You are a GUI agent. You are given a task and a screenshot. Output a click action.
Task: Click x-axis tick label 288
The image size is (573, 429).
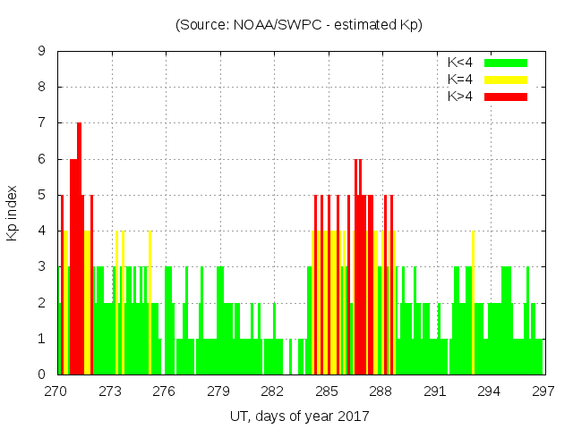(381, 391)
